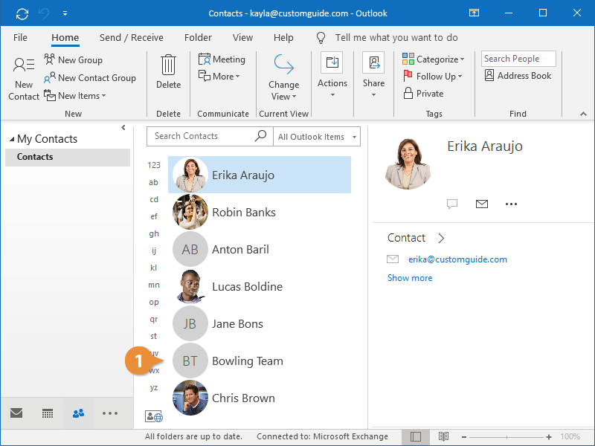Jump to the 123 index
This screenshot has width=595, height=446.
tap(154, 165)
